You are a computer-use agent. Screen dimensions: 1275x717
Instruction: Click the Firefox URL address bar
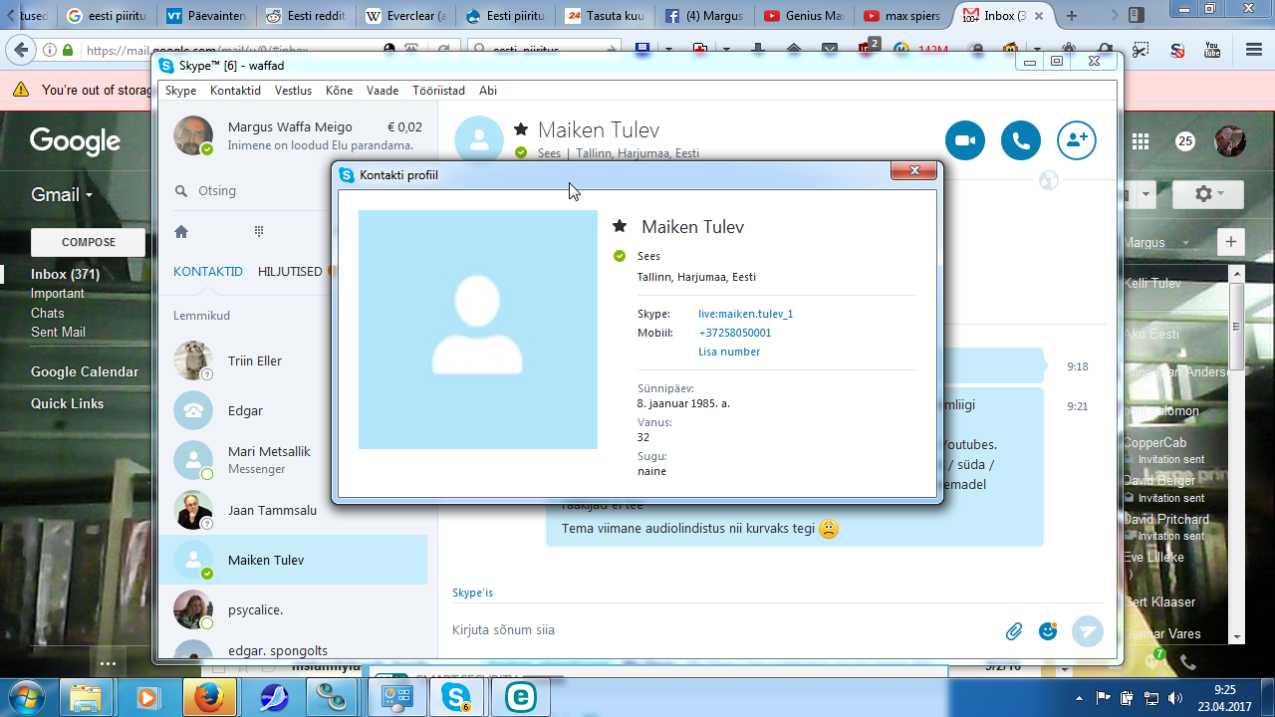(x=229, y=50)
